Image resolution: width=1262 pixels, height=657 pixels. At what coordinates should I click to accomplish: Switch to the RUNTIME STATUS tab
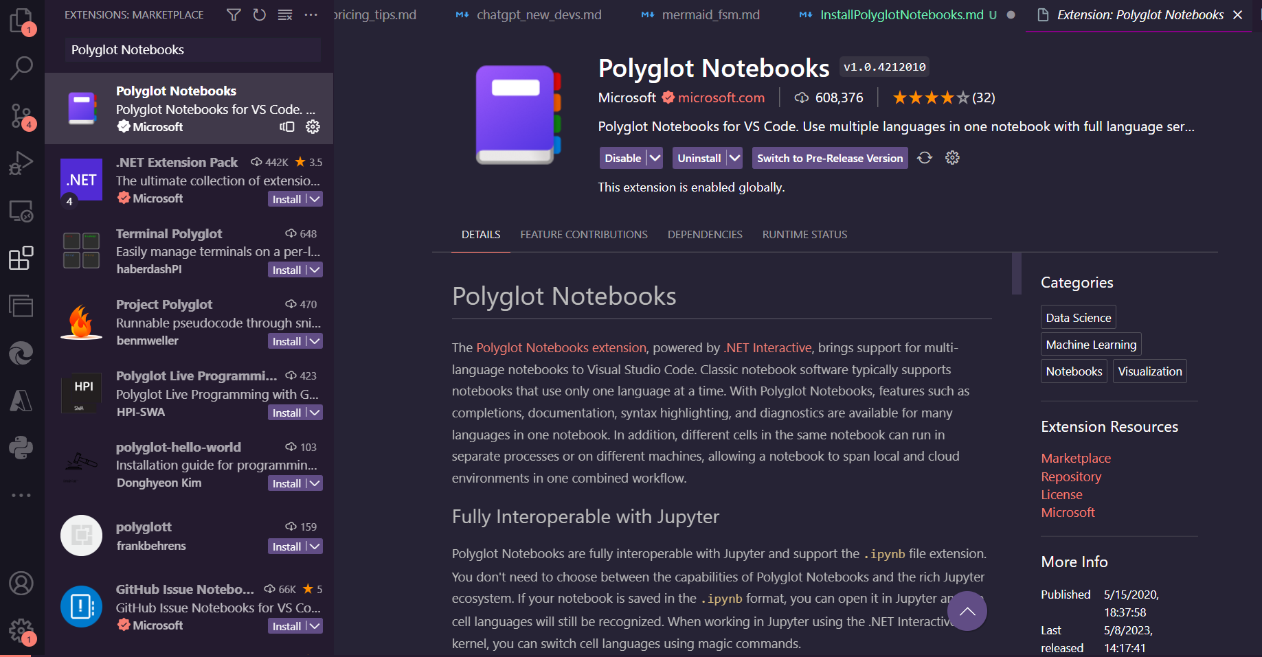(x=804, y=235)
